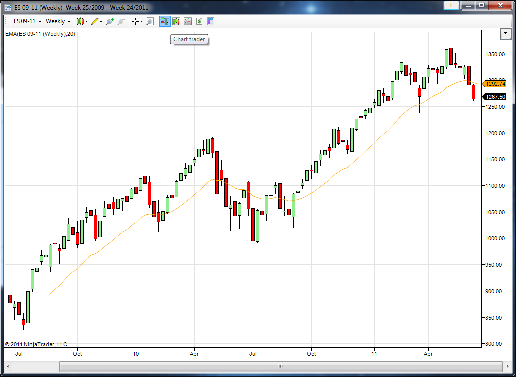Toggle the Chart trader button
This screenshot has height=377, width=516.
click(x=165, y=21)
